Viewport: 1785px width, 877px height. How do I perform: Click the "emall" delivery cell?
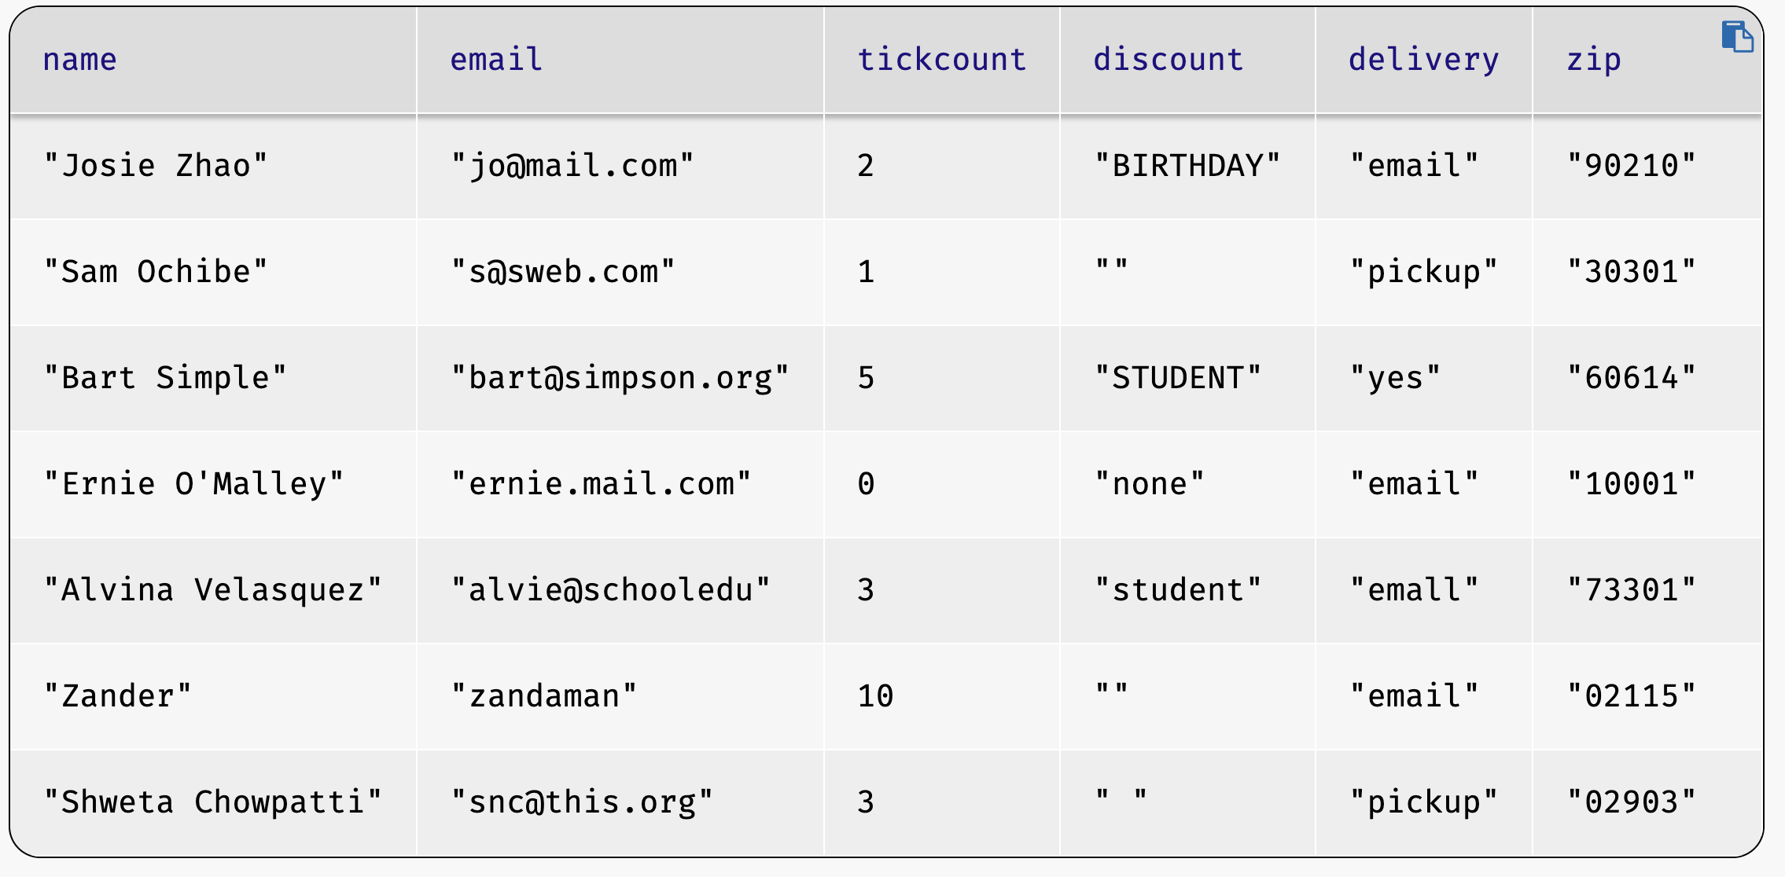1424,590
